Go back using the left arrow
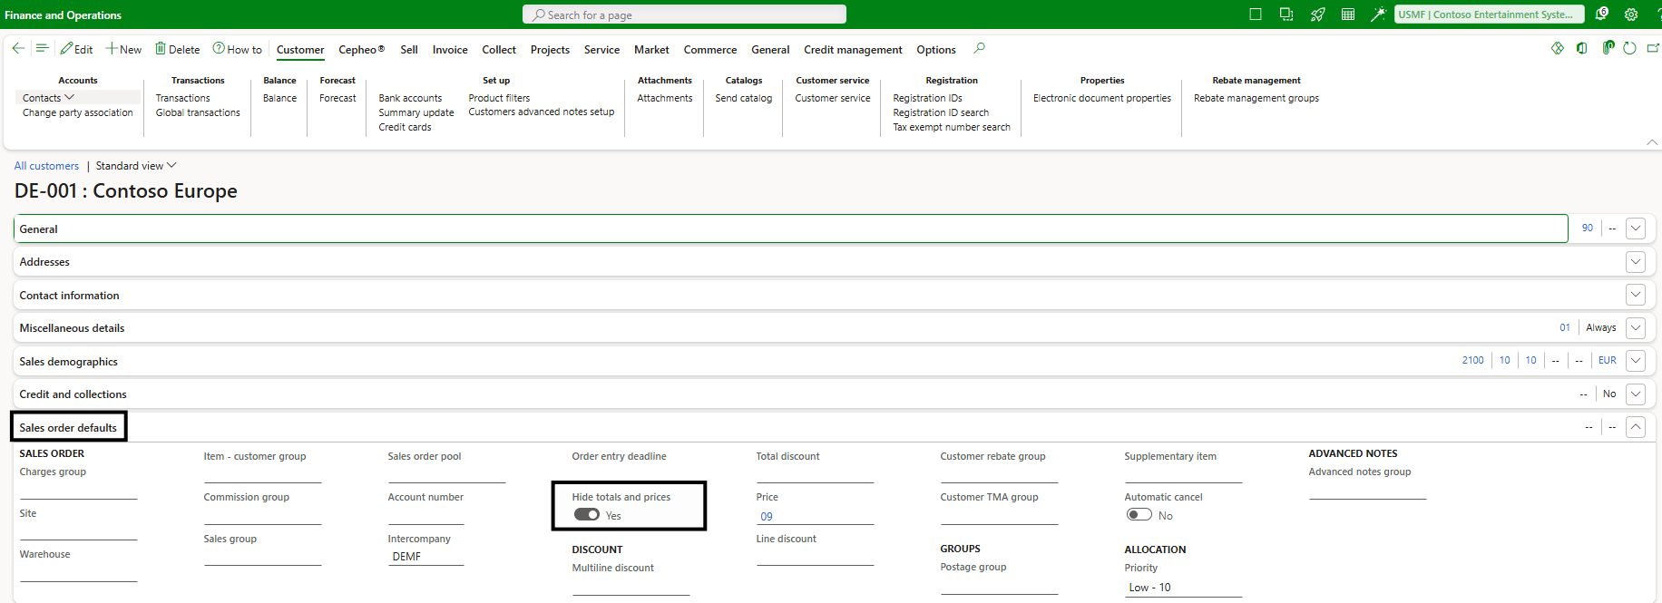Screen dimensions: 1662x603 [x=18, y=49]
